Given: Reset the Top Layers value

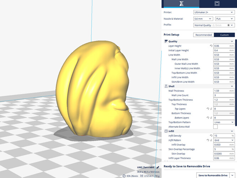Looking at the screenshot, I should 208,109.
